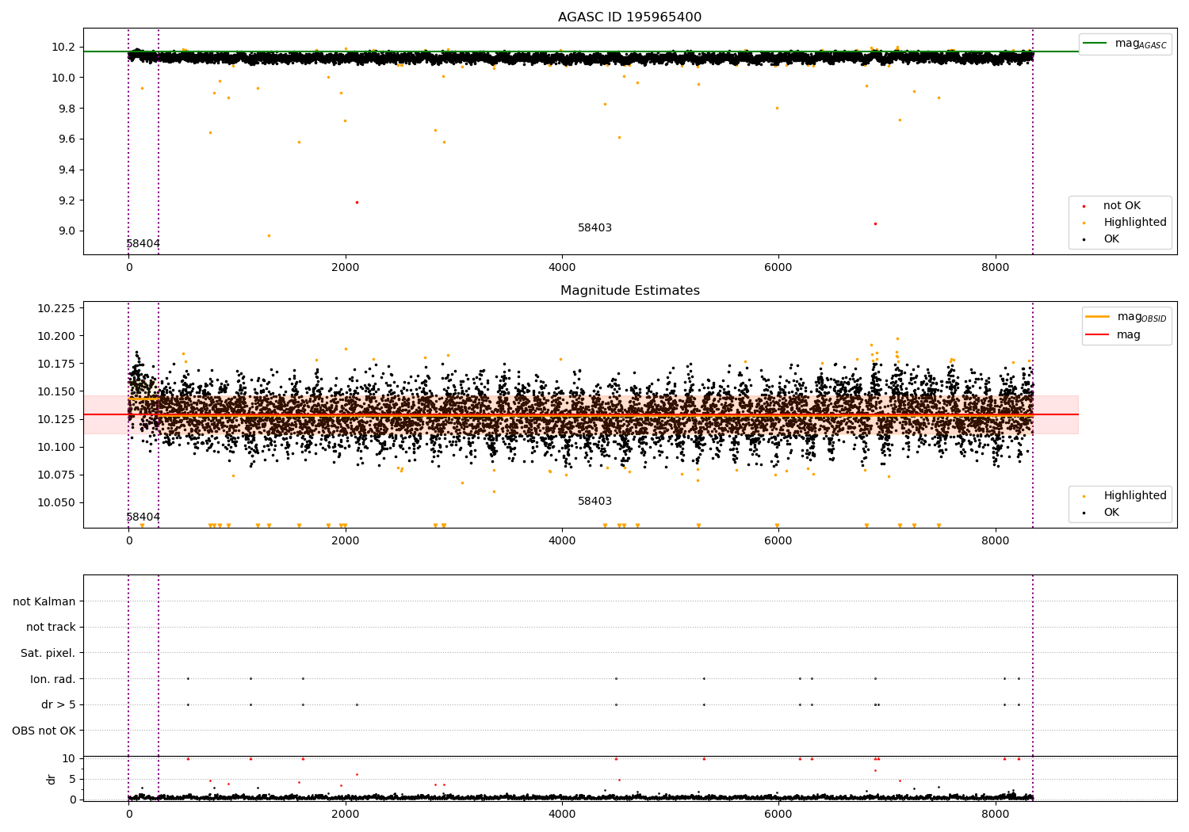Viewport: 1189px width, 832px height.
Task: Click the '58404' annotation in Magnitude Estimates plot
Action: (143, 517)
